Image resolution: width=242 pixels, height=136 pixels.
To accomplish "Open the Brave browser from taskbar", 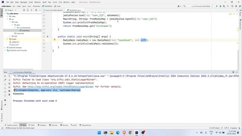I will pyautogui.click(x=124, y=133).
